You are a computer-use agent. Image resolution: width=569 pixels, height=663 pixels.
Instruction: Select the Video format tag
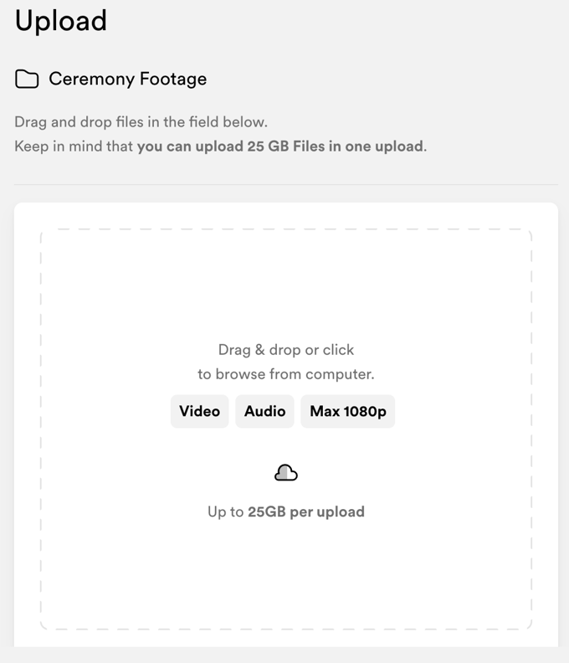pyautogui.click(x=199, y=411)
